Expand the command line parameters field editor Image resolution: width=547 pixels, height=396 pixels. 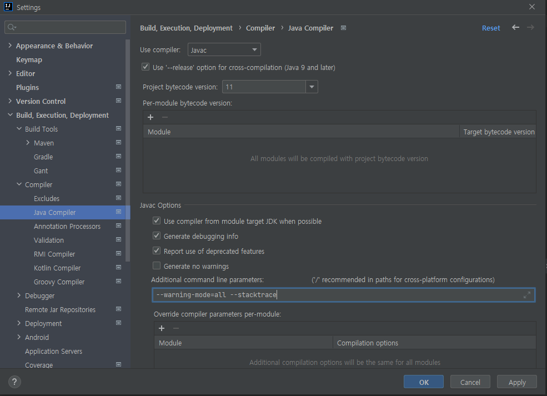pos(527,295)
